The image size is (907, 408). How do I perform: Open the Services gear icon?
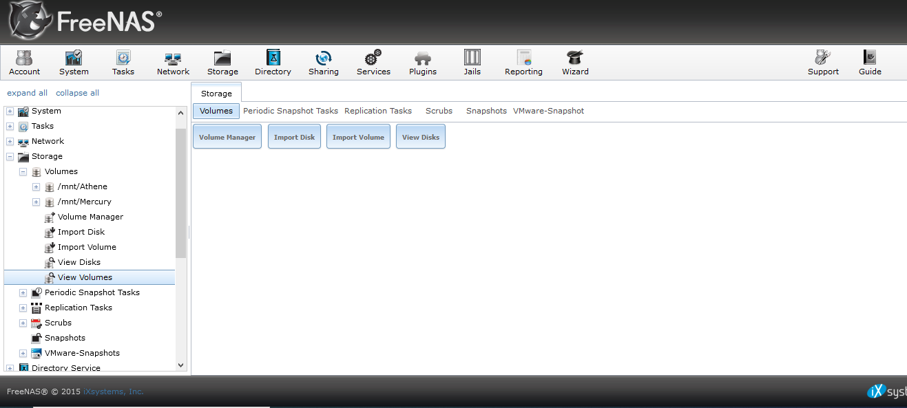[373, 62]
